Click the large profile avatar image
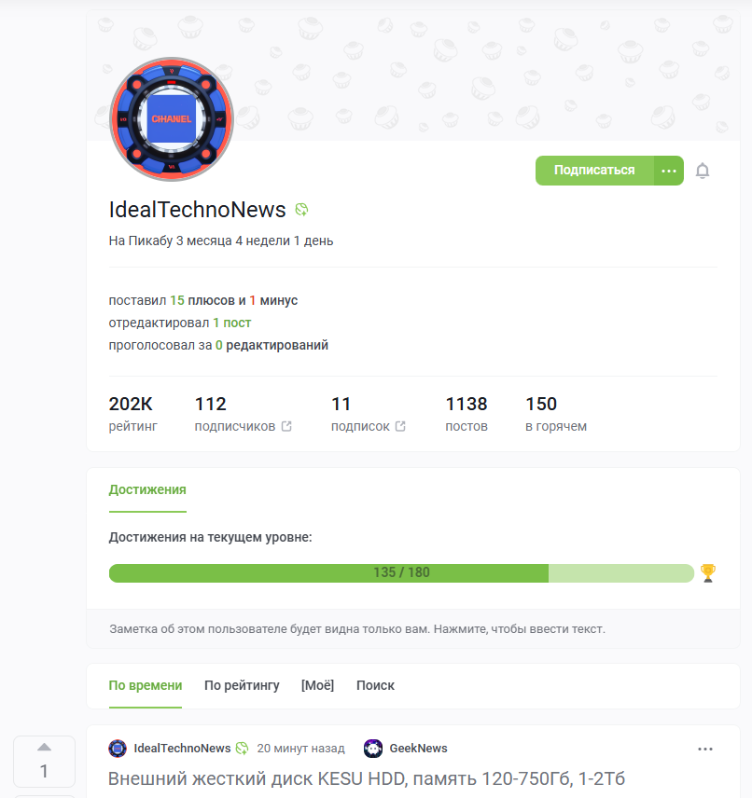The image size is (752, 798). tap(172, 119)
